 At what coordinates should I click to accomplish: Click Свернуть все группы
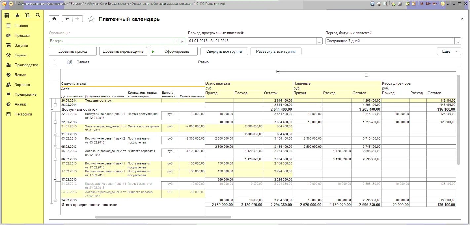[x=224, y=51]
